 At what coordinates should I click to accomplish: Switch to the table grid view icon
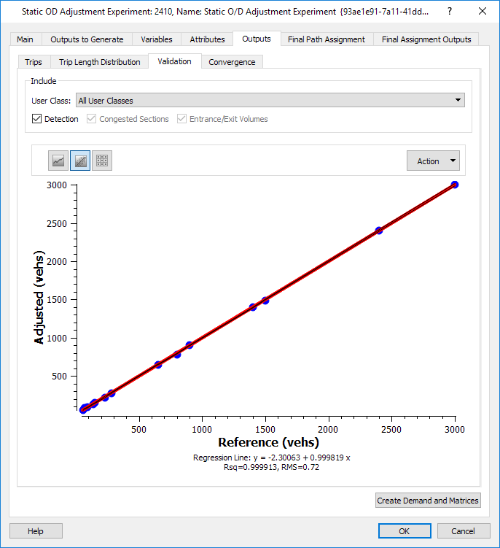pyautogui.click(x=102, y=161)
